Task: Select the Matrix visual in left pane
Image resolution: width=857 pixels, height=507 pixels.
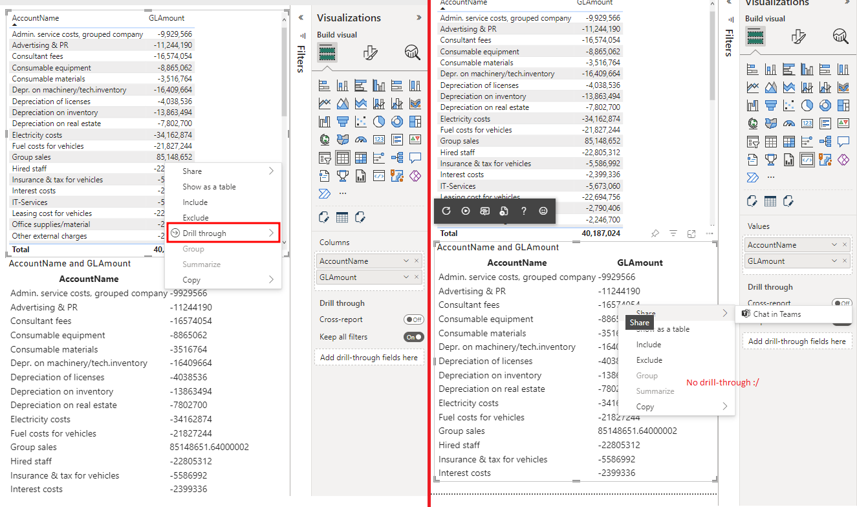Action: [361, 158]
